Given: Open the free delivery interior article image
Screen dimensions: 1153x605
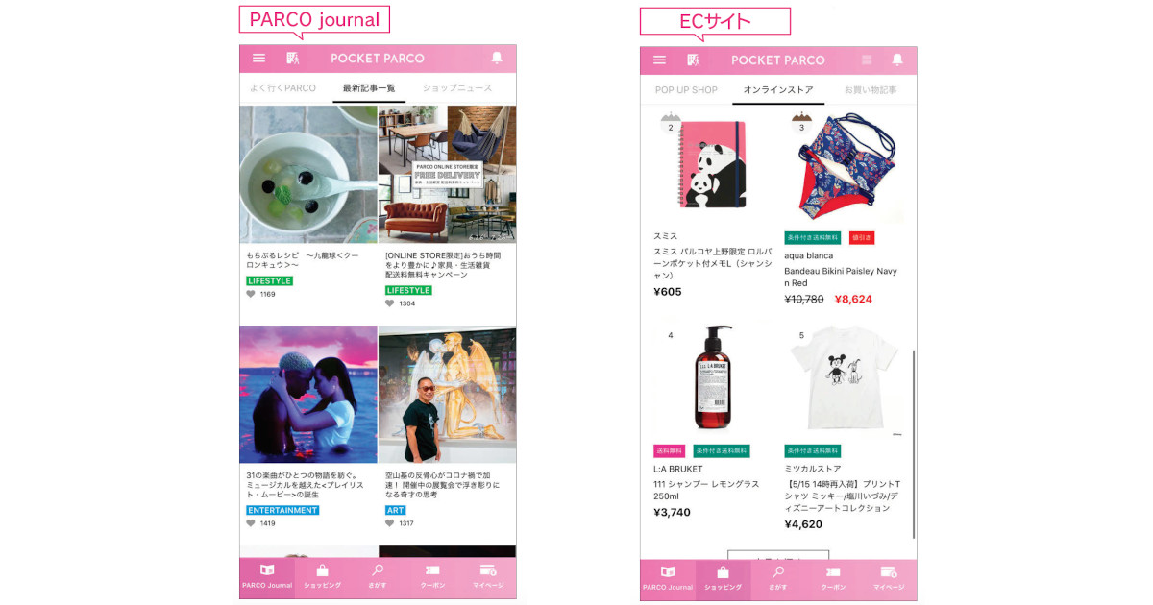Looking at the screenshot, I should [x=447, y=174].
